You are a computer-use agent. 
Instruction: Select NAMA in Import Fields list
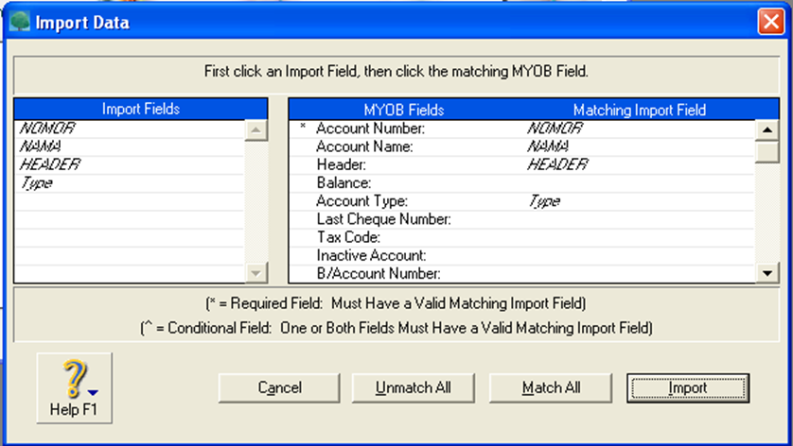[x=41, y=146]
